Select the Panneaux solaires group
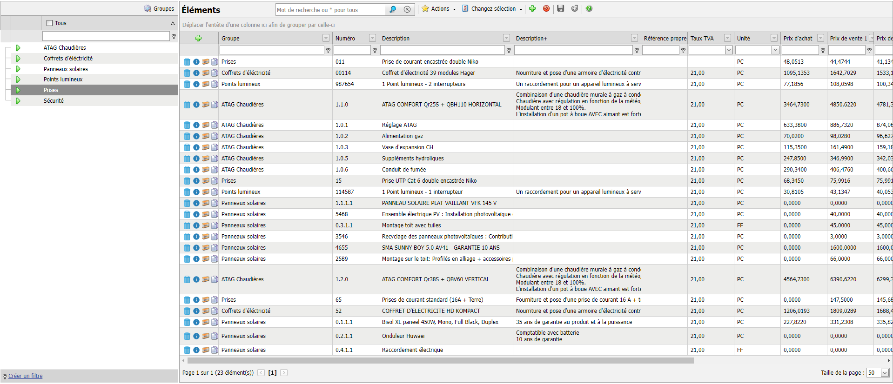The height and width of the screenshot is (384, 893). (66, 69)
